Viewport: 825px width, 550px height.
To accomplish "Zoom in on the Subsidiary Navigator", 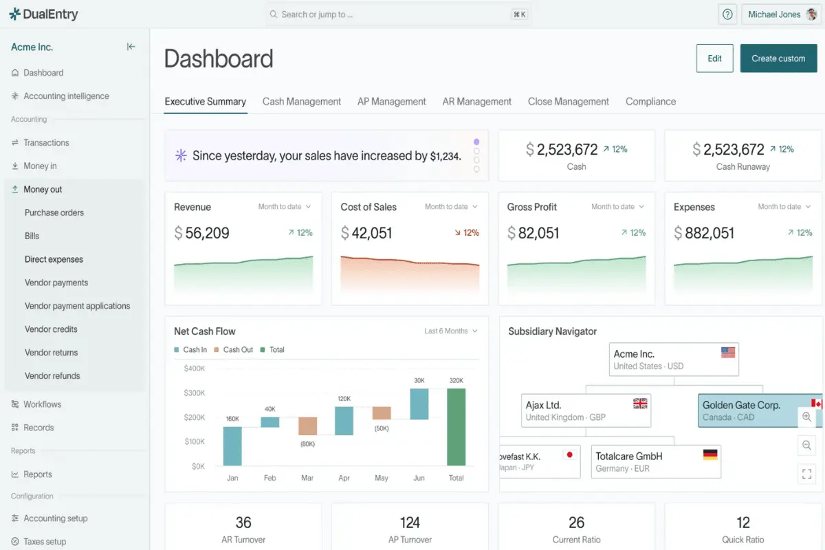I will pos(807,417).
